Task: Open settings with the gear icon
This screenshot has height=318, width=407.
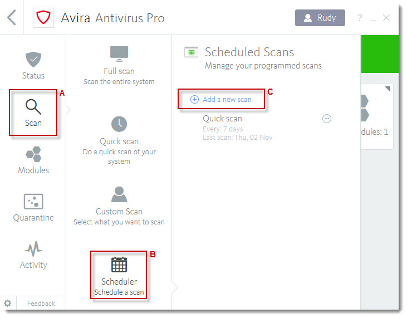Action: tap(8, 303)
